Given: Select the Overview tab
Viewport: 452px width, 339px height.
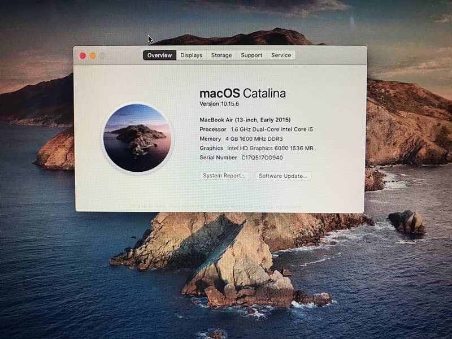Looking at the screenshot, I should click(159, 55).
